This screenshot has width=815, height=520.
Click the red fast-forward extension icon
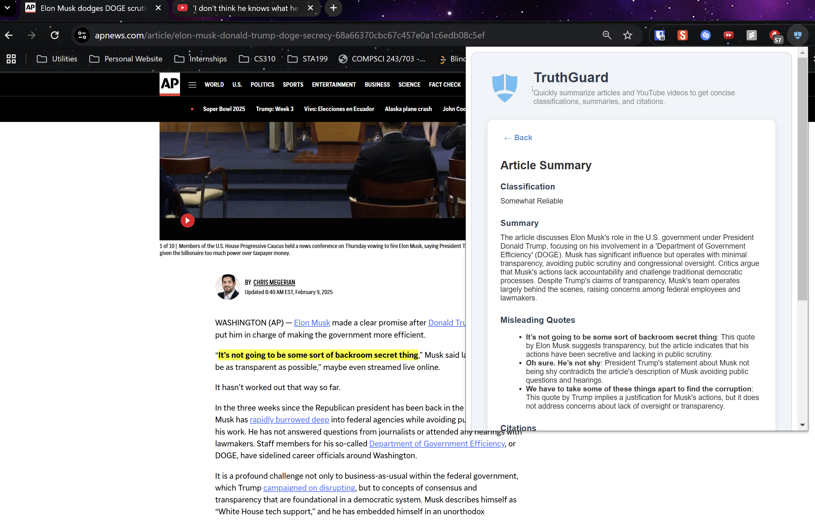pyautogui.click(x=728, y=35)
